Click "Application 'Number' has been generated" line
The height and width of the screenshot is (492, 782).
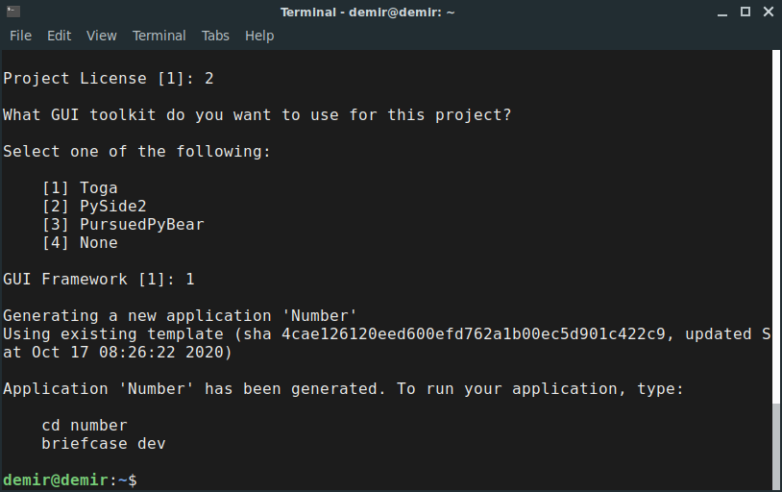tap(343, 389)
